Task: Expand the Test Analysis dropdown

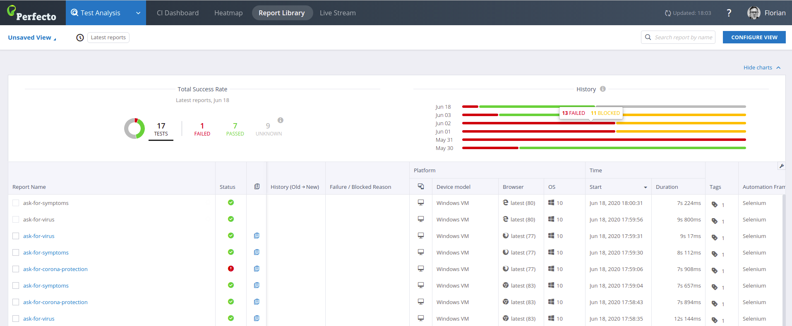Action: coord(138,13)
